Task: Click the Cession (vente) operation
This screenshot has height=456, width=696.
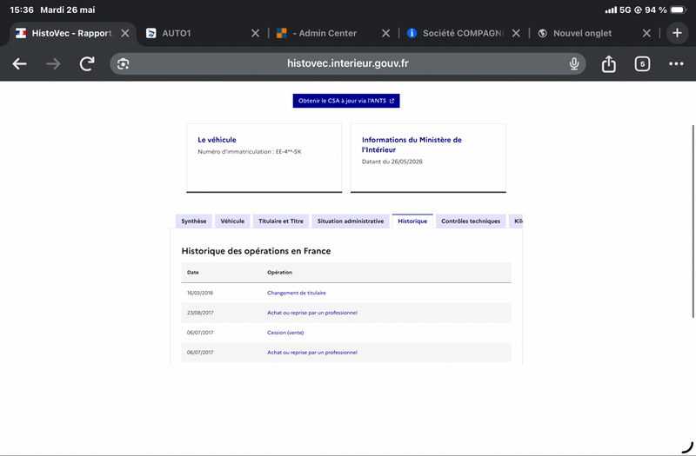Action: pyautogui.click(x=285, y=333)
